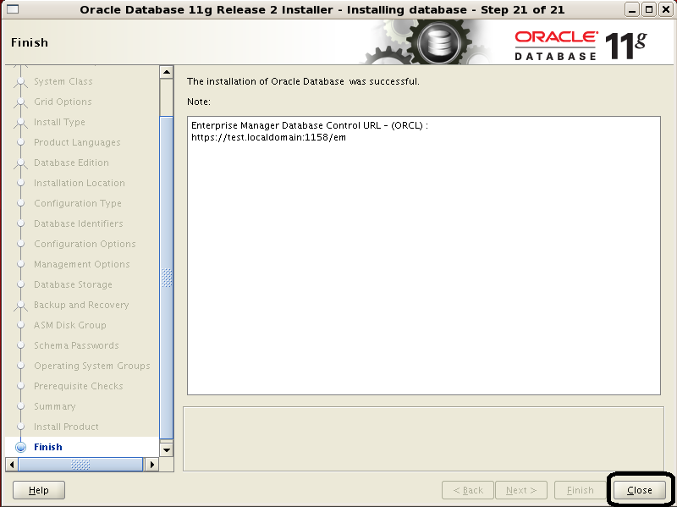Select the Install Product step
677x507 pixels.
(x=66, y=427)
